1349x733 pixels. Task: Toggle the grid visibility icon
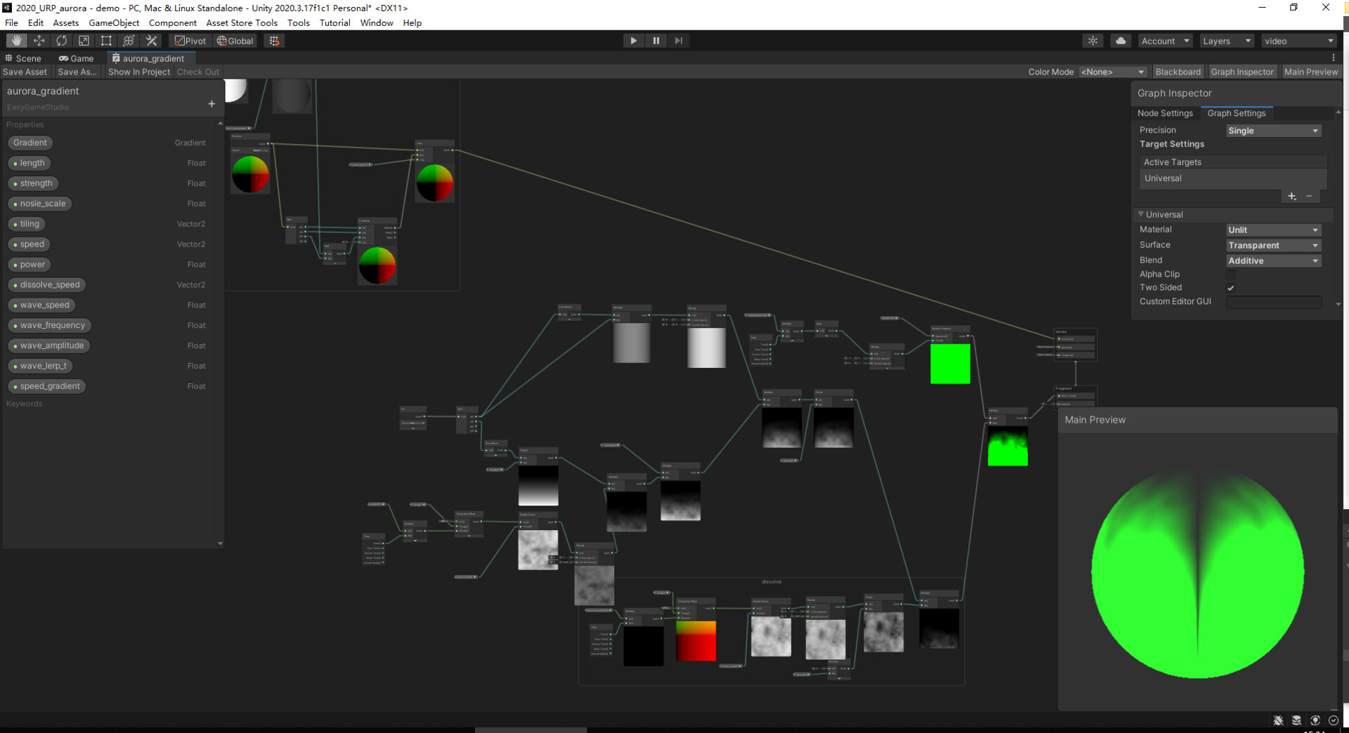pyautogui.click(x=274, y=40)
